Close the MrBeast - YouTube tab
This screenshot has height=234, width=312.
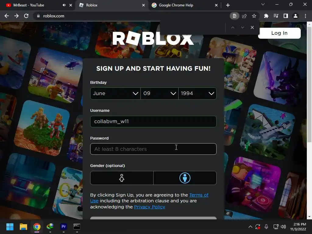coord(71,5)
